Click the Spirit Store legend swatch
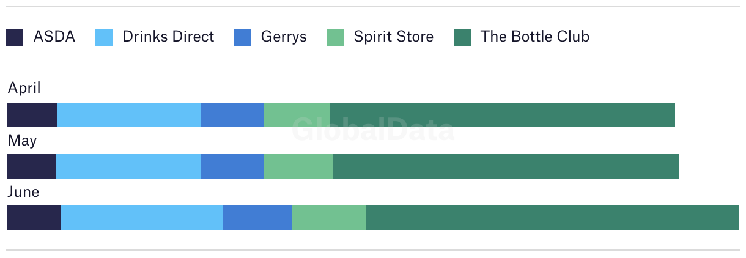This screenshot has height=258, width=746. pos(335,38)
